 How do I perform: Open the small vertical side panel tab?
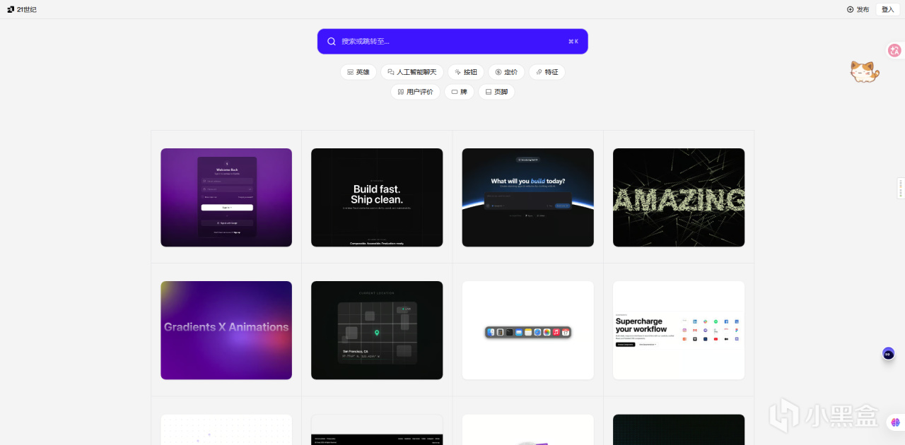(x=901, y=189)
